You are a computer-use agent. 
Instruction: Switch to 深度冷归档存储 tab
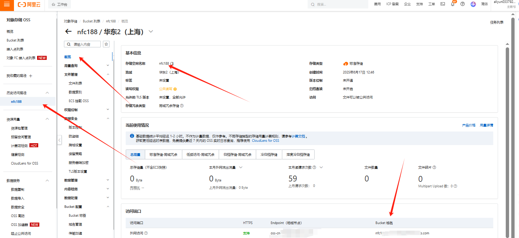298,155
